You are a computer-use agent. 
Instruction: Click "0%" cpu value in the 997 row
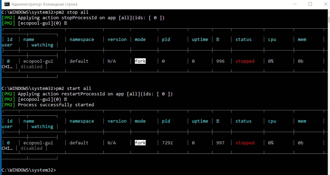tap(270, 143)
